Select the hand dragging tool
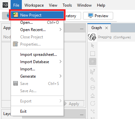Viewport: 135px width, 119px height. tap(93, 61)
